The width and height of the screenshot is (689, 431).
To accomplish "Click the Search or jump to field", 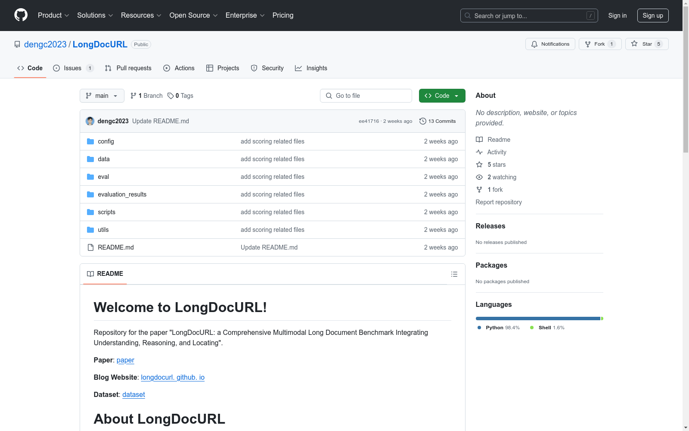I will coord(529,16).
